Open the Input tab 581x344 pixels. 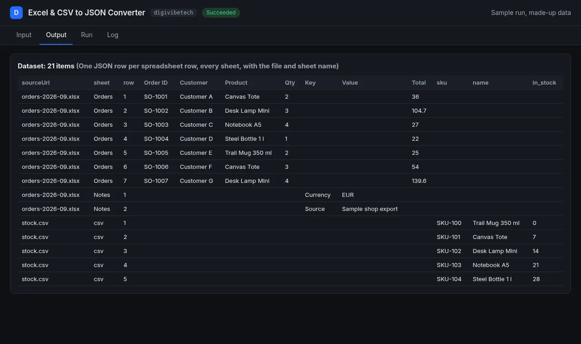point(24,35)
